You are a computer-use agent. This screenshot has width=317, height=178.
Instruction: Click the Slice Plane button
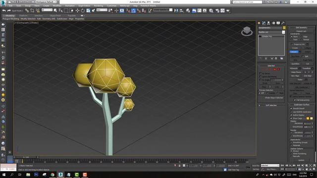pyautogui.click(x=295, y=56)
